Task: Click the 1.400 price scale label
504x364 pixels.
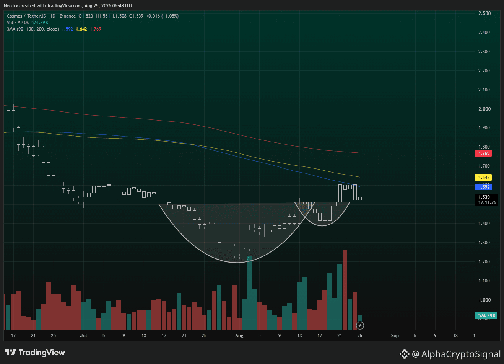Action: [484, 224]
